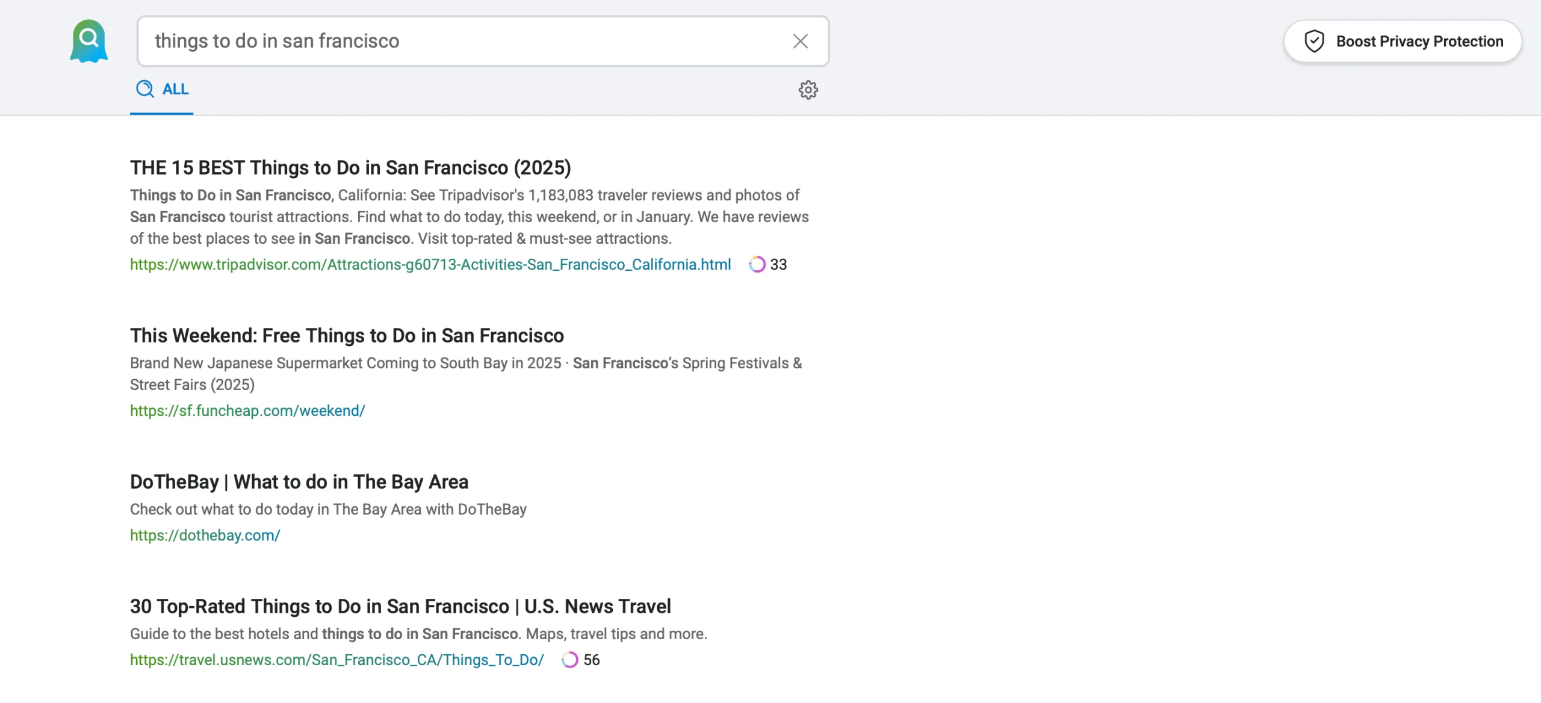Open the DoTheBay homepage link
The image size is (1541, 703).
[205, 534]
